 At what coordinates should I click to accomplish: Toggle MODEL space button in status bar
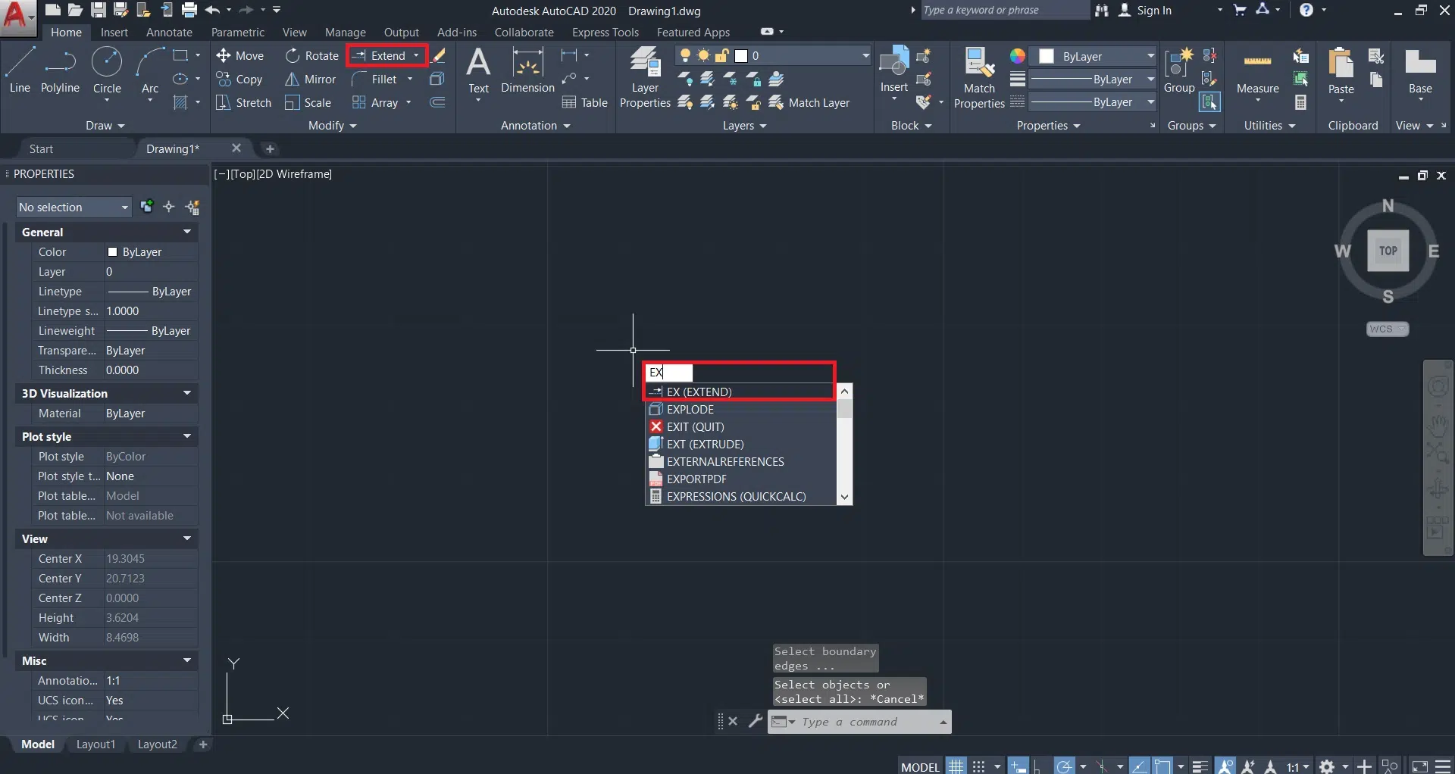pyautogui.click(x=920, y=766)
